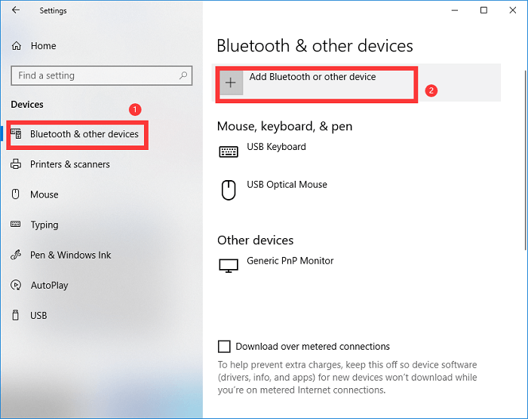Click the Find a setting search box

(94, 75)
